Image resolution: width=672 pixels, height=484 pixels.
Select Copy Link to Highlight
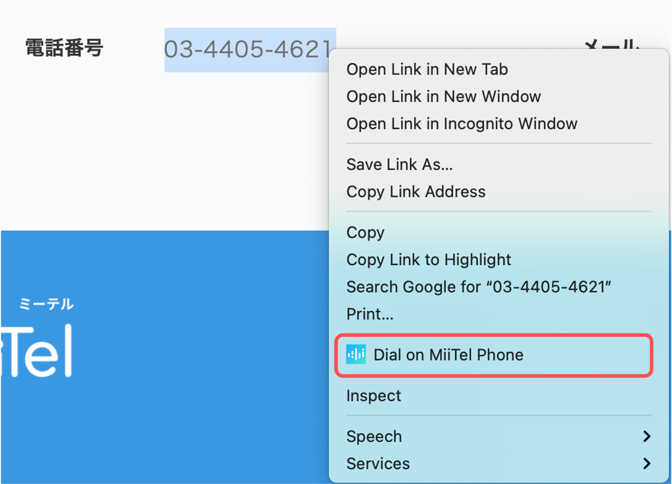coord(429,259)
